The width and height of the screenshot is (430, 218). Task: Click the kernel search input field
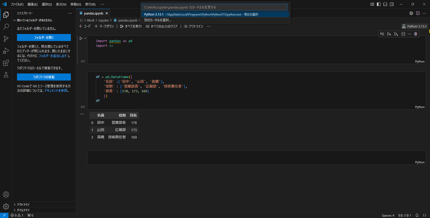click(214, 7)
